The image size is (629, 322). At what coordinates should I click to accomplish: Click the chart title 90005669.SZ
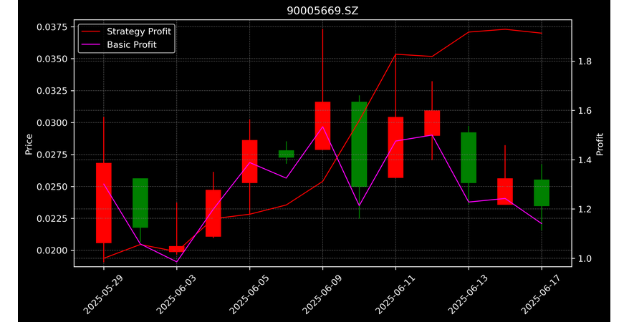tap(322, 11)
